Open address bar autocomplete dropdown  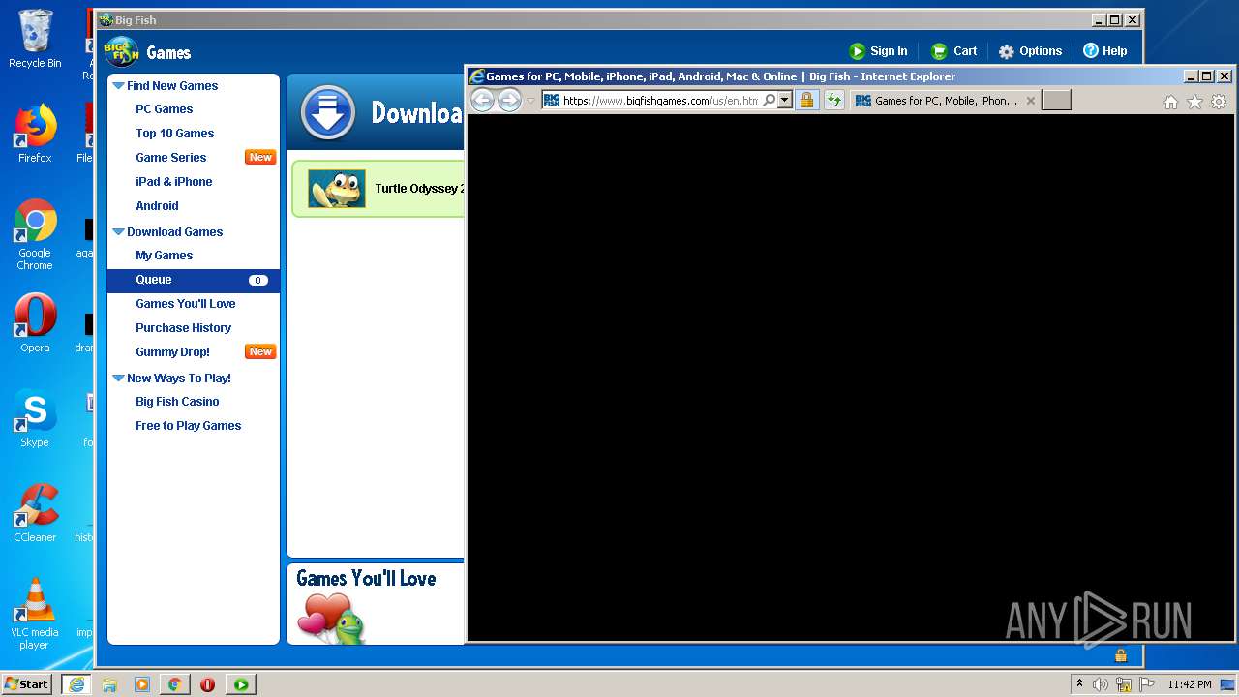click(x=785, y=100)
